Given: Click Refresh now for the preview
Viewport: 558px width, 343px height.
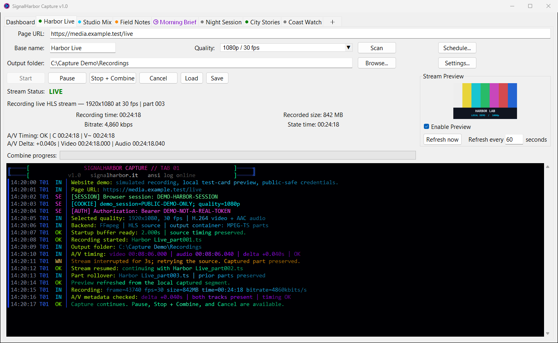Looking at the screenshot, I should [443, 139].
